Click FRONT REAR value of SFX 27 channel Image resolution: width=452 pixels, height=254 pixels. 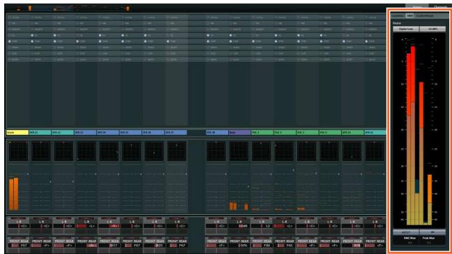point(177,246)
